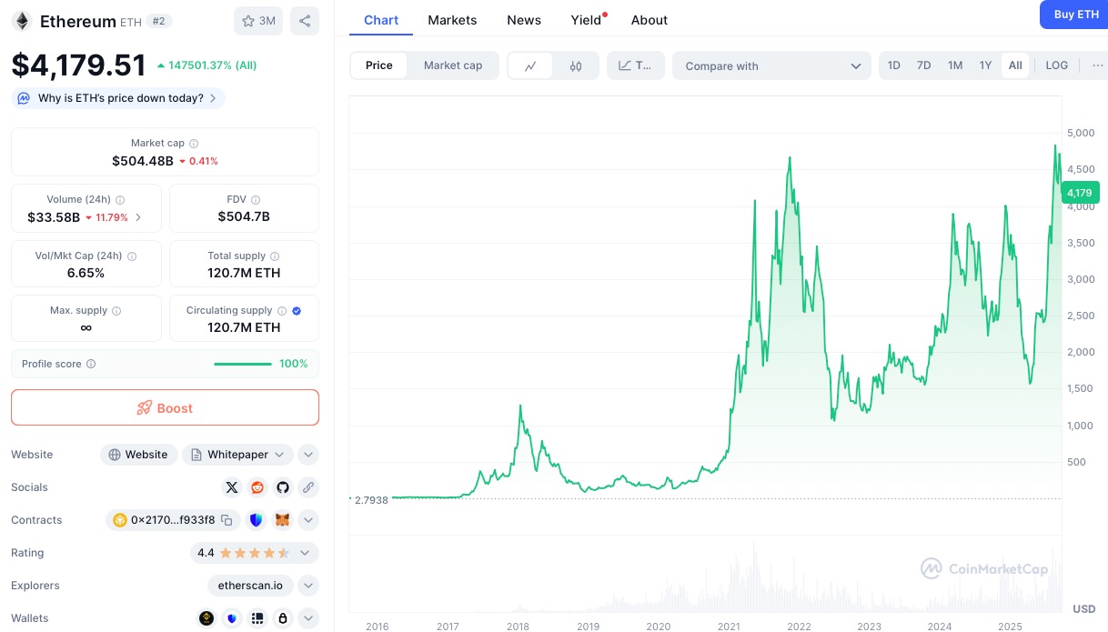Screen dimensions: 1108x632
Task: Select the candlestick chart style
Action: [576, 65]
